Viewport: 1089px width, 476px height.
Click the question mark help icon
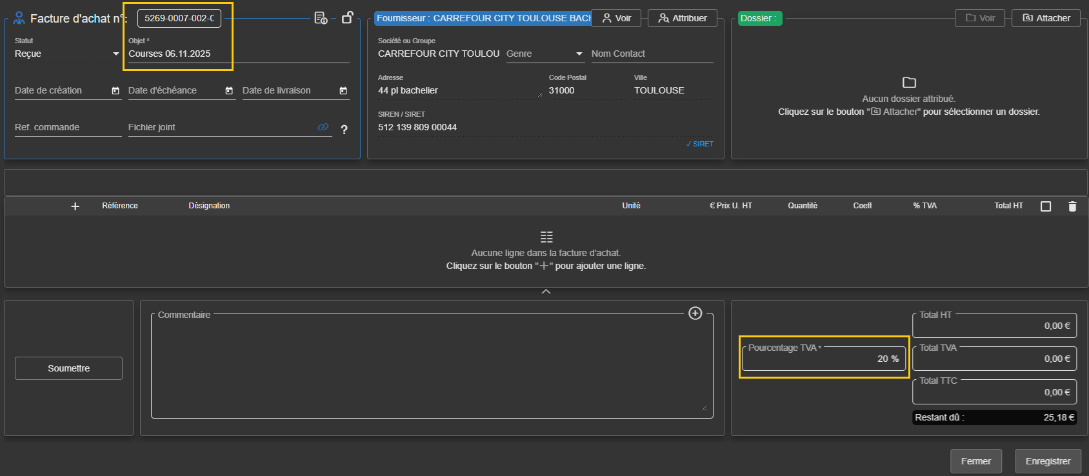tap(344, 130)
